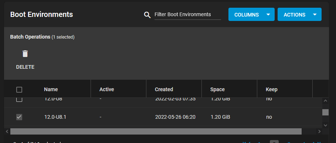Image resolution: width=336 pixels, height=143 pixels.
Task: Sort by the Space column header
Action: pos(217,89)
